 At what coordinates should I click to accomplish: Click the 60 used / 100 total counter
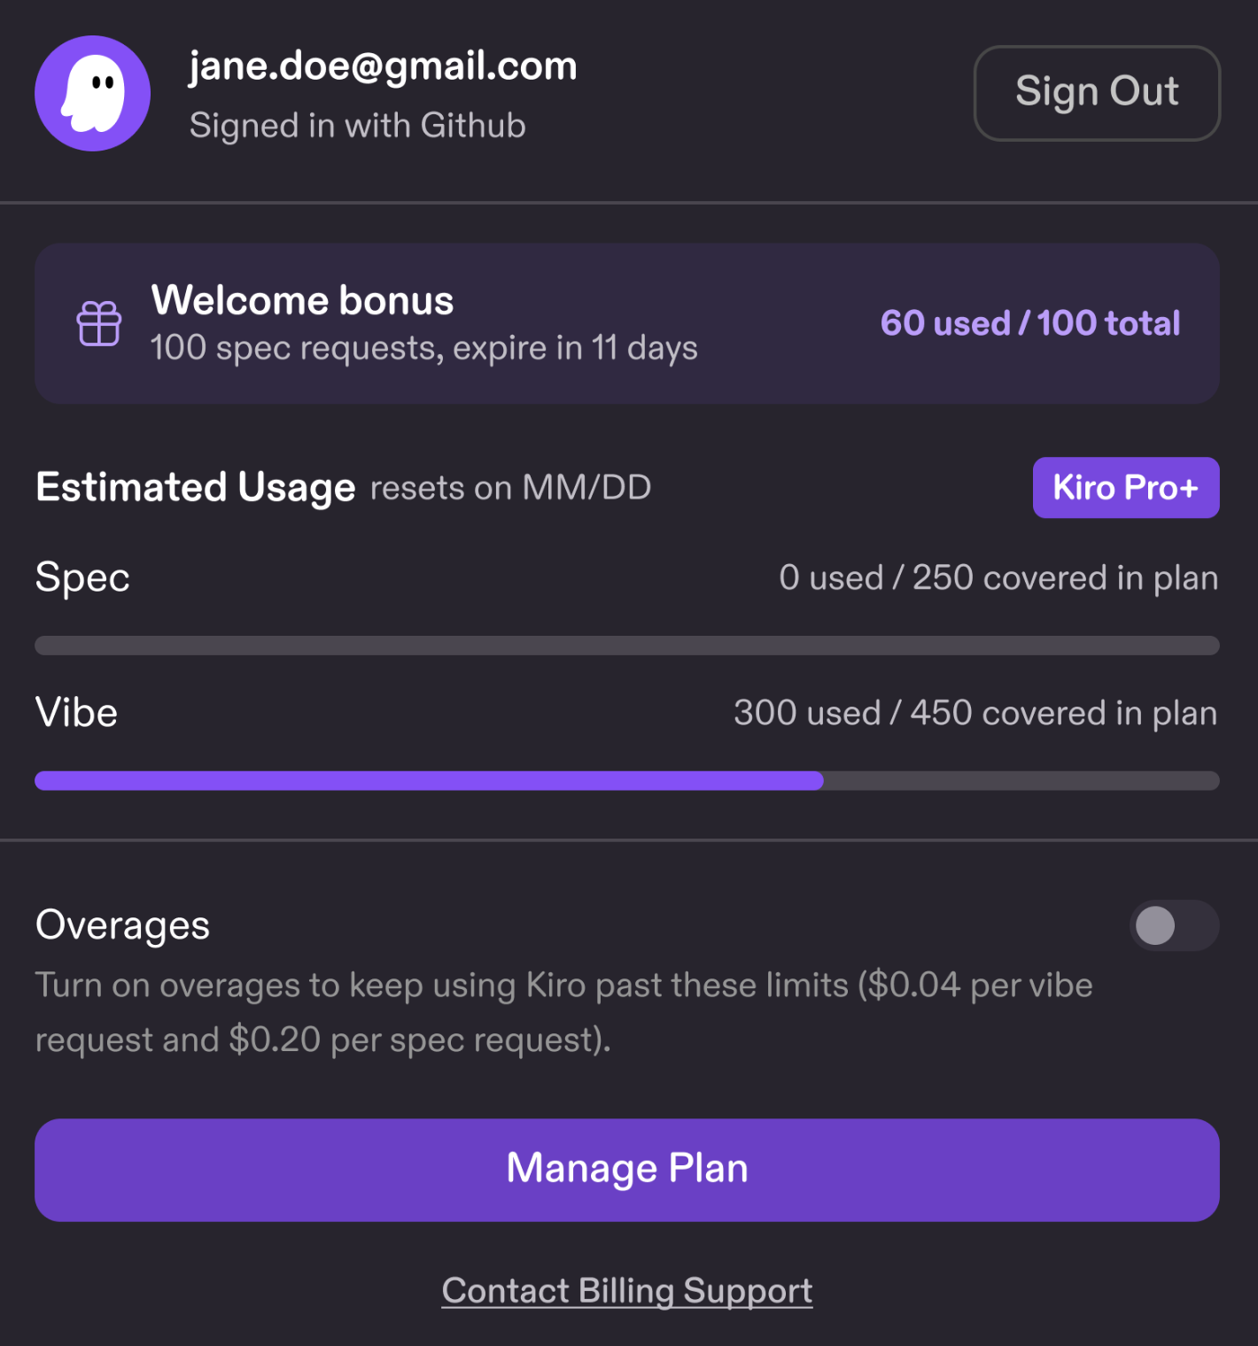click(x=1030, y=323)
